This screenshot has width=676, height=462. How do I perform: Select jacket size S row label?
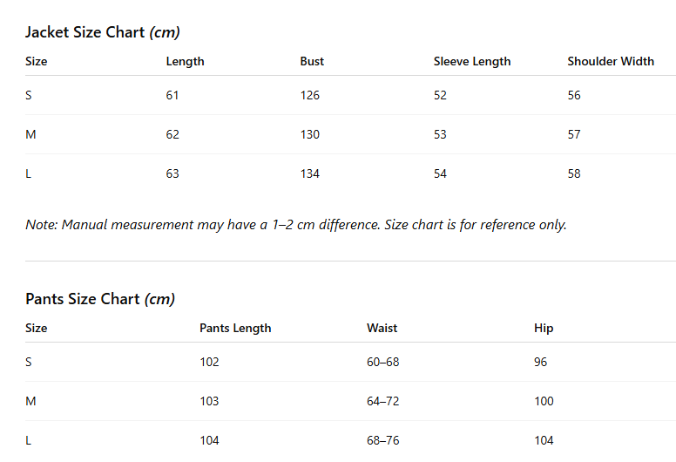click(29, 95)
